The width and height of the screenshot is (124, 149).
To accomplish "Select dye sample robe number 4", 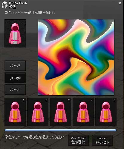I will point(83,112).
